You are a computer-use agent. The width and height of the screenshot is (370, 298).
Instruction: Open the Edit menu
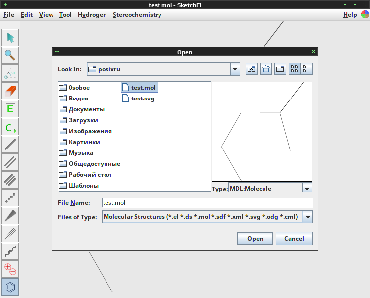[27, 15]
